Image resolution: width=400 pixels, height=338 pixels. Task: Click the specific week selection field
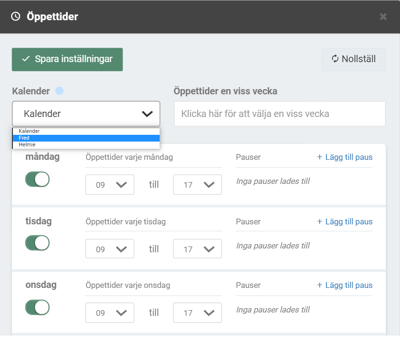tap(279, 114)
